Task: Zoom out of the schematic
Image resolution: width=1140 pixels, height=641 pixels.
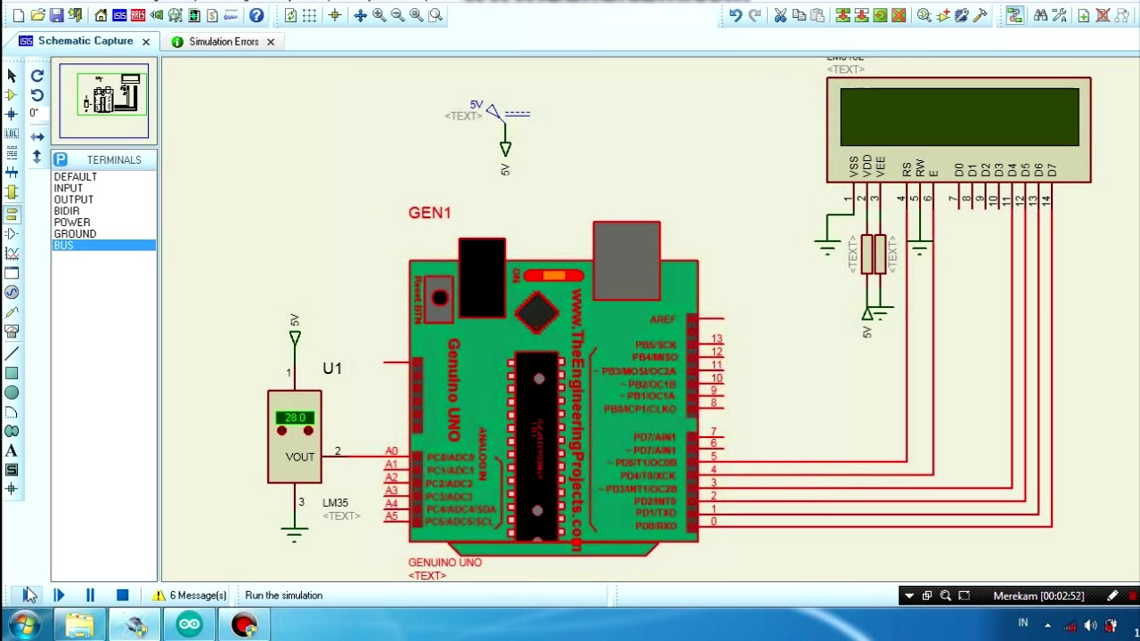Action: point(398,15)
